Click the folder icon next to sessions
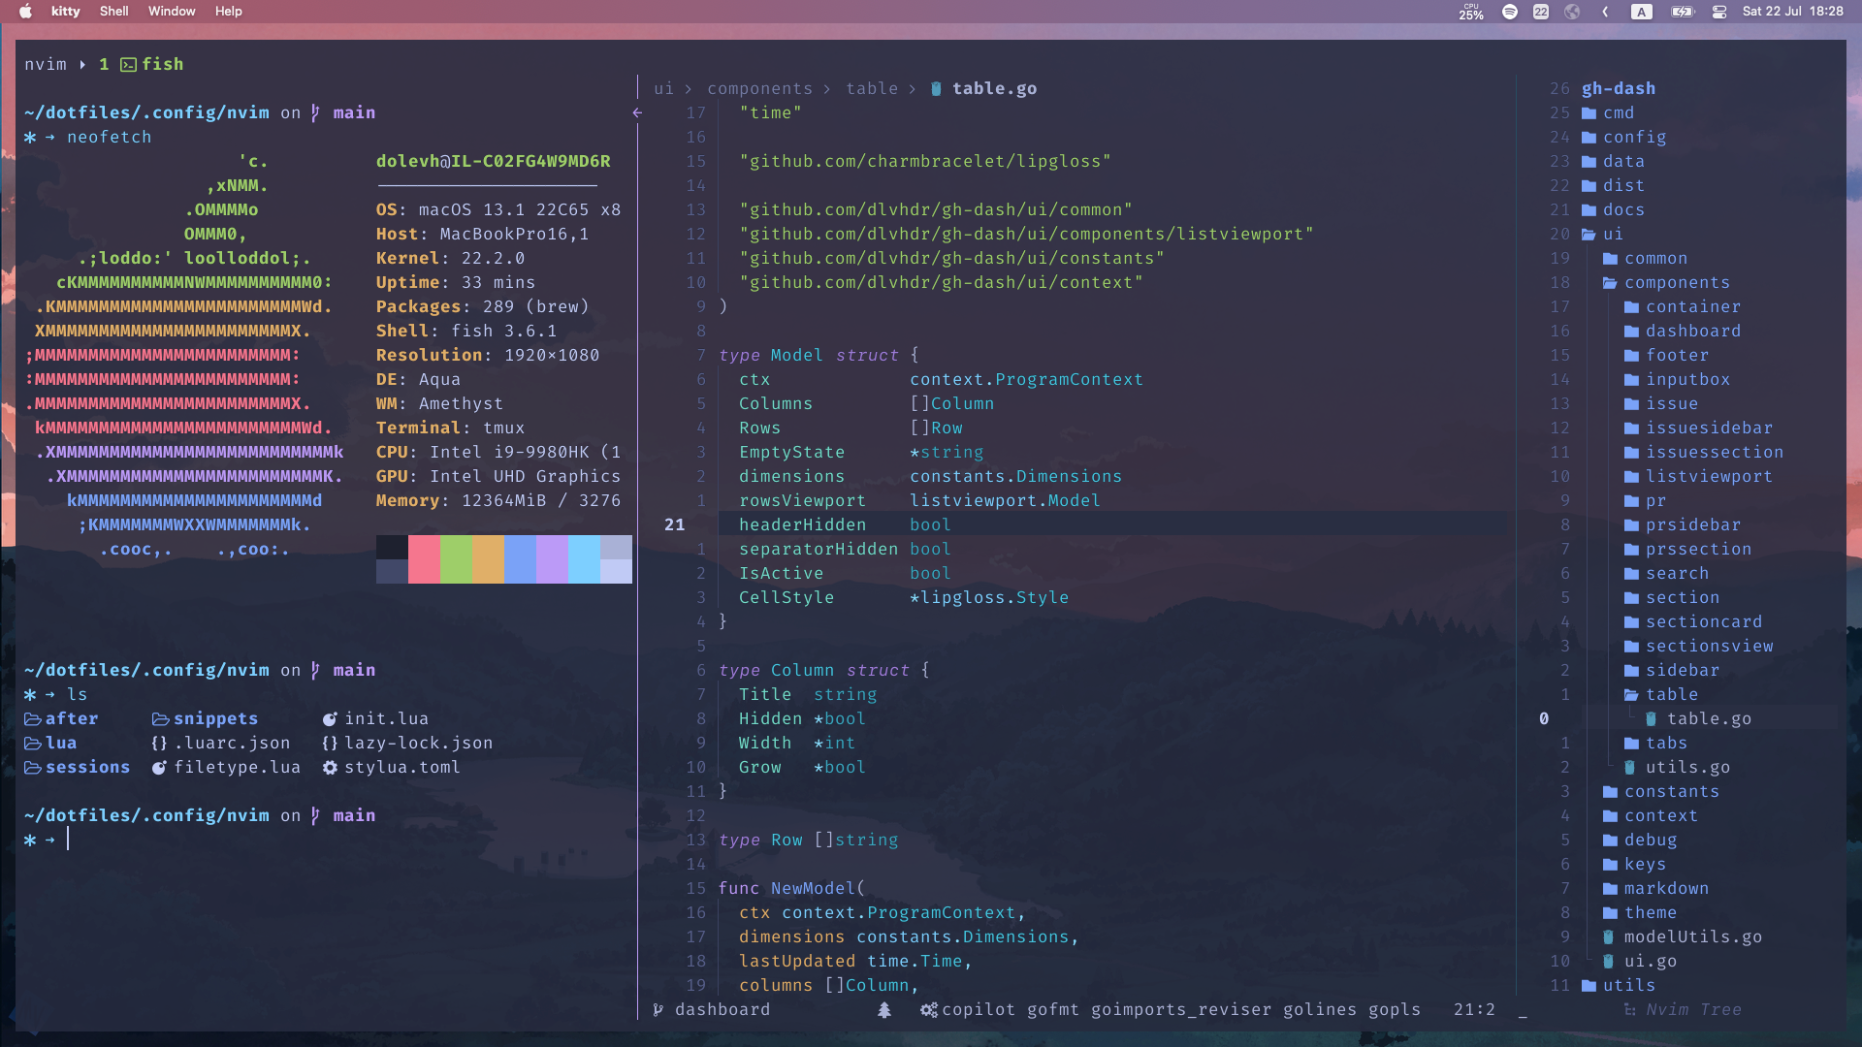 [32, 767]
